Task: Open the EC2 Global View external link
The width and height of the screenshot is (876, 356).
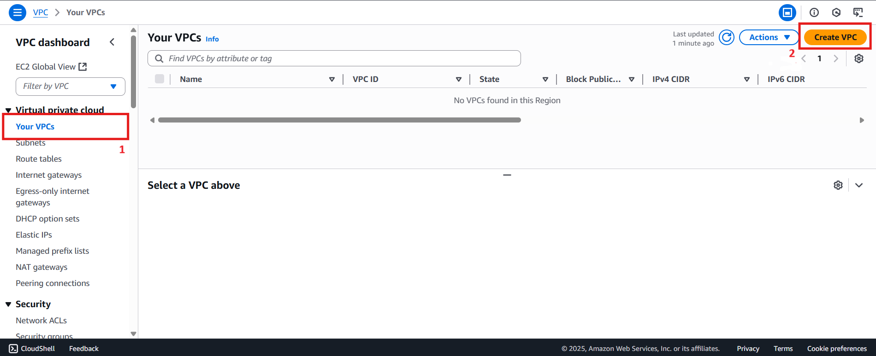Action: (51, 67)
